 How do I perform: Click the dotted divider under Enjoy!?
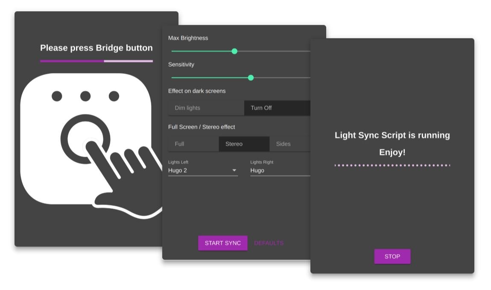[392, 164]
